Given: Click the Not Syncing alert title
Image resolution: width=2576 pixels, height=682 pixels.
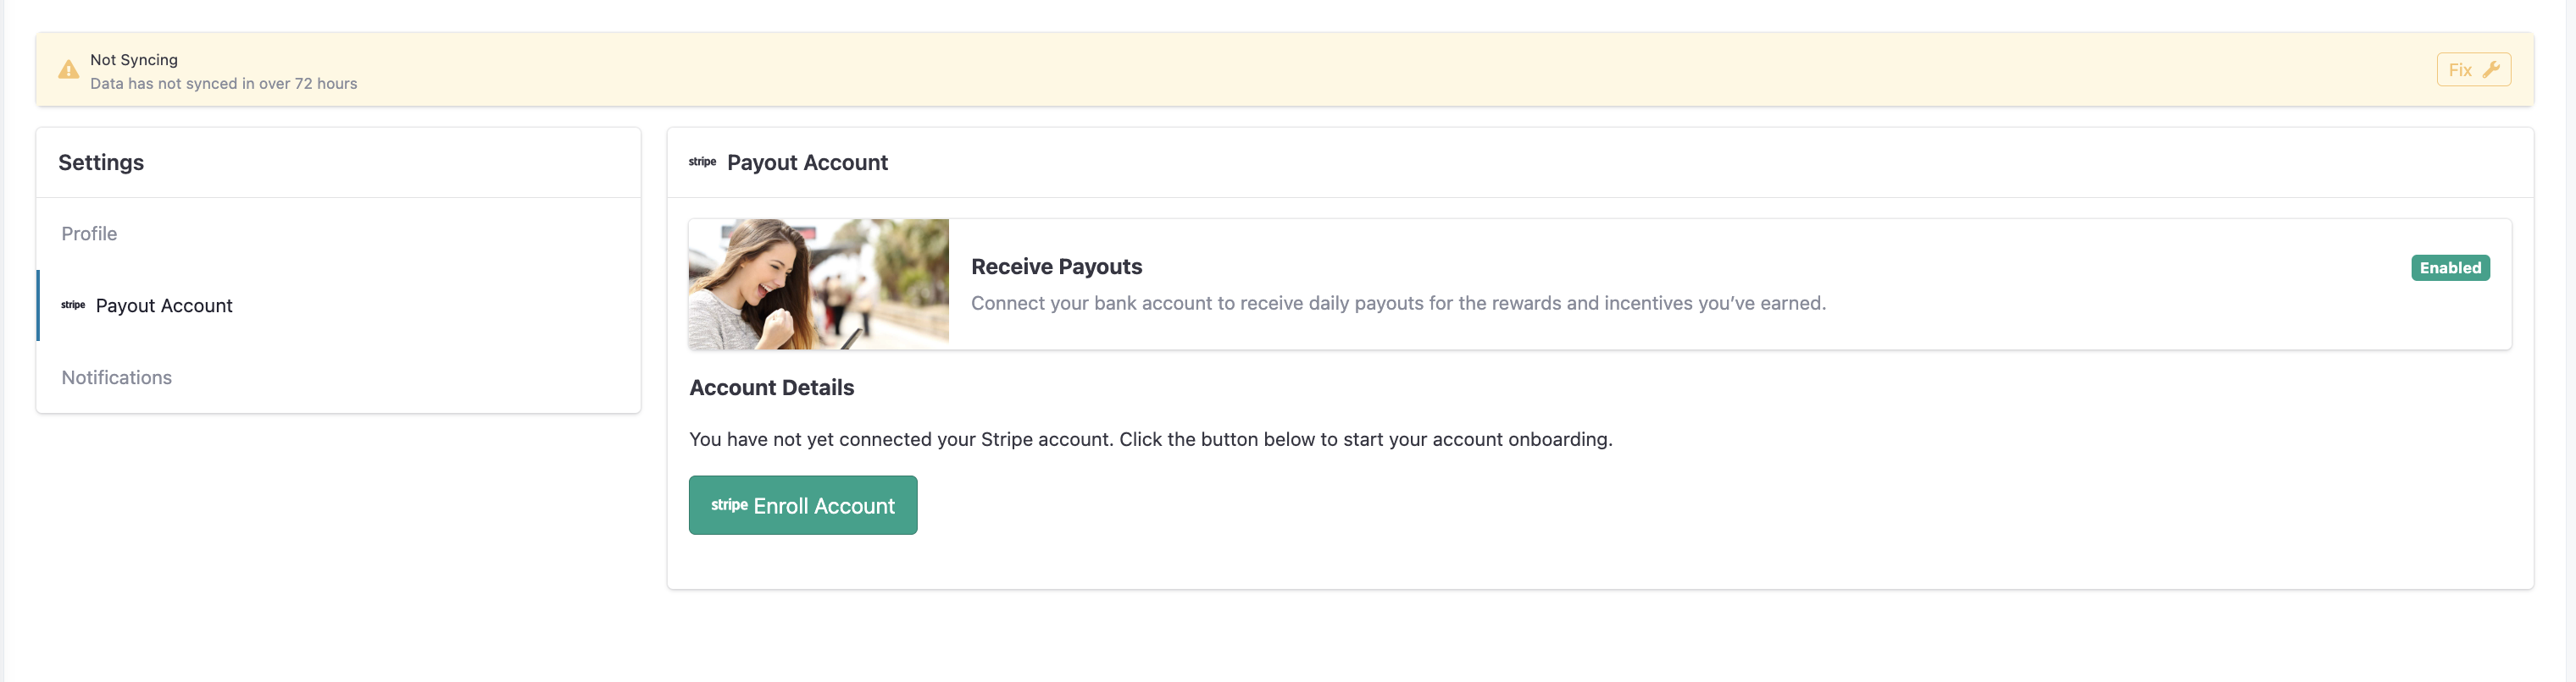Looking at the screenshot, I should (x=134, y=60).
